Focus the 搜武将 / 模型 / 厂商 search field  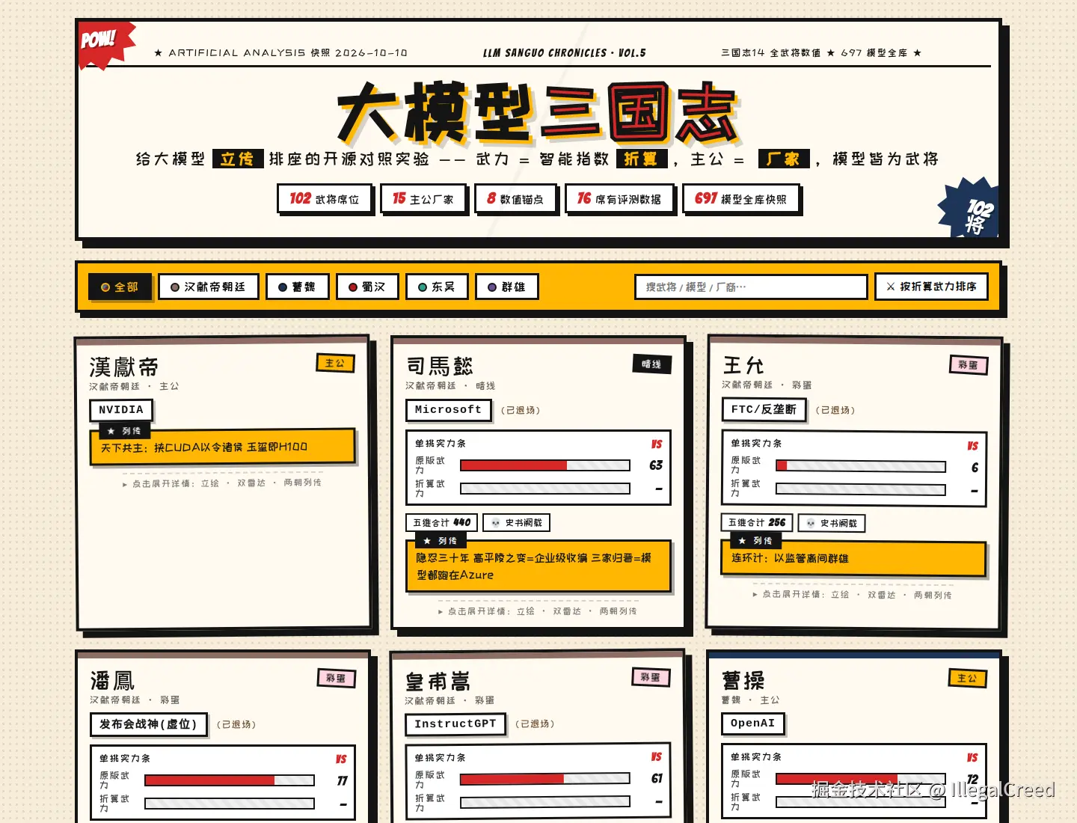pos(751,287)
